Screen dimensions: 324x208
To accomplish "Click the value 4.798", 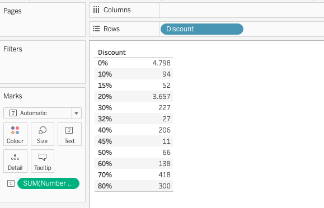I will point(161,63).
